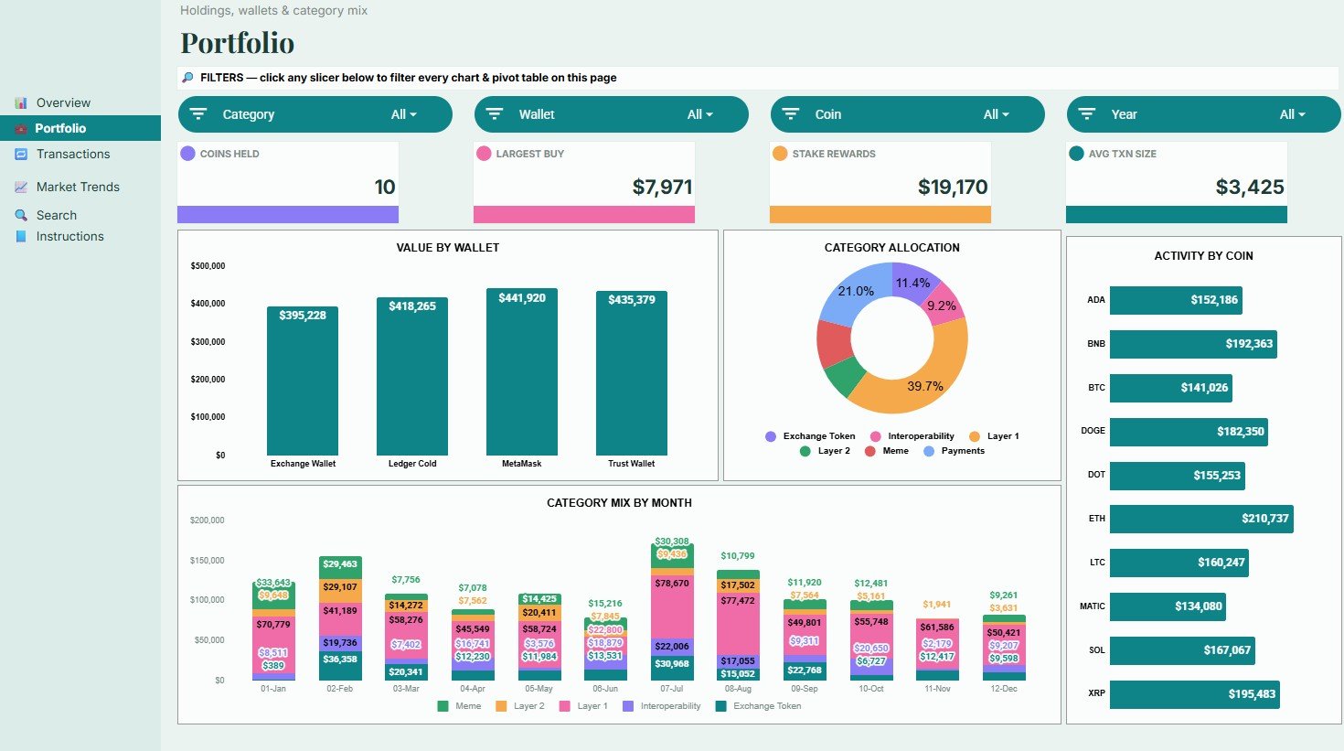Click the Layer 2 legend swatch in donut chart
The image size is (1344, 751).
[x=805, y=451]
